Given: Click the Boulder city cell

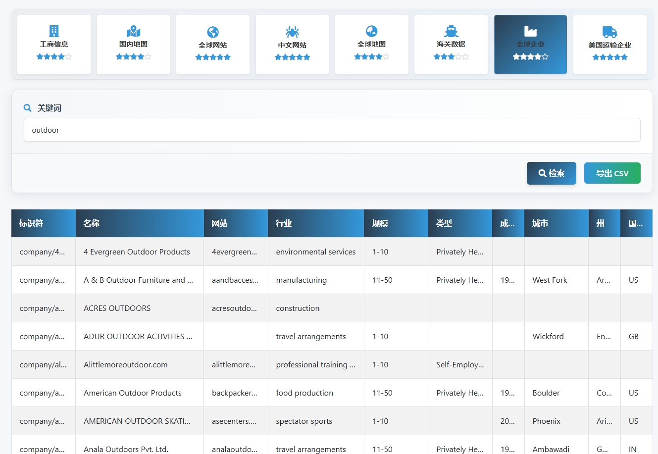Looking at the screenshot, I should 557,393.
